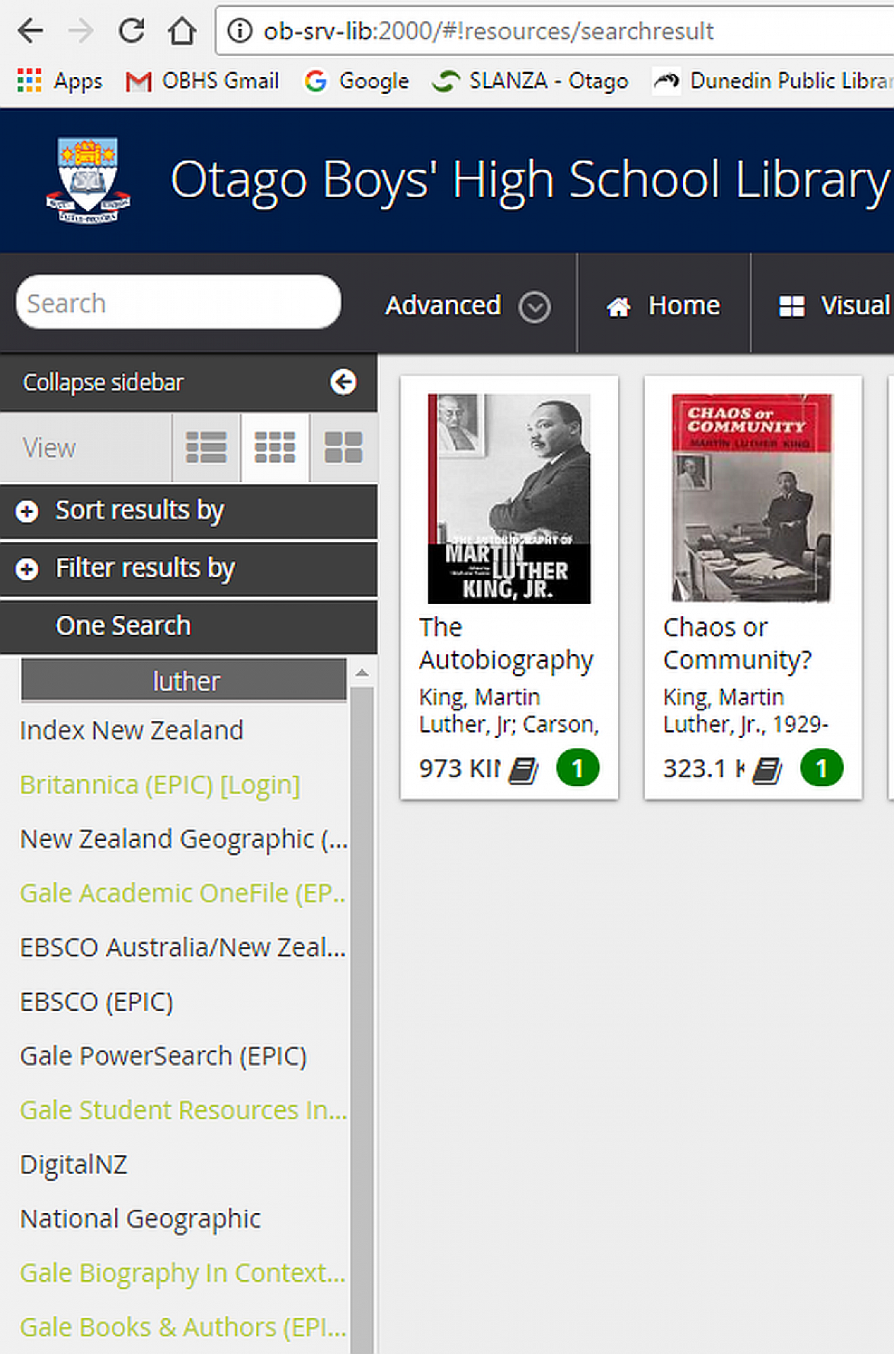Click the browser reload icon
894x1354 pixels.
(x=131, y=31)
